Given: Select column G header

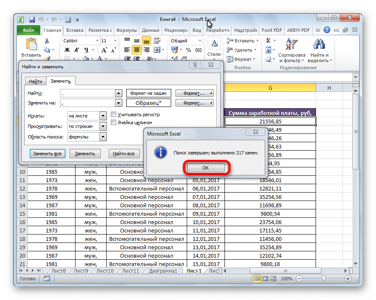Looking at the screenshot, I should [x=270, y=88].
